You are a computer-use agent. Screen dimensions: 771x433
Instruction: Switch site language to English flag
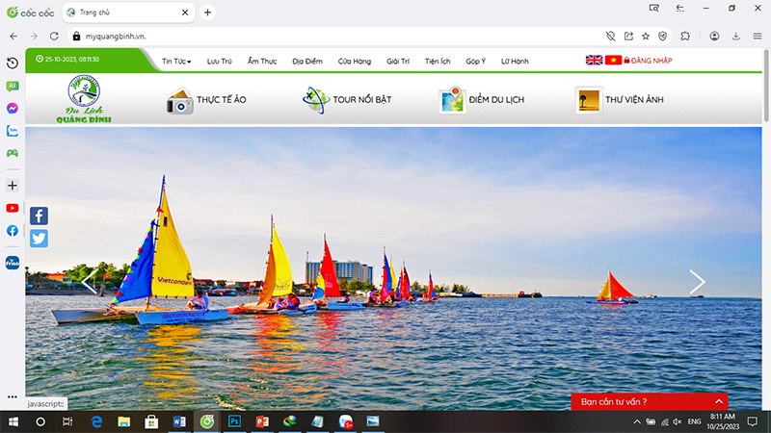(594, 60)
